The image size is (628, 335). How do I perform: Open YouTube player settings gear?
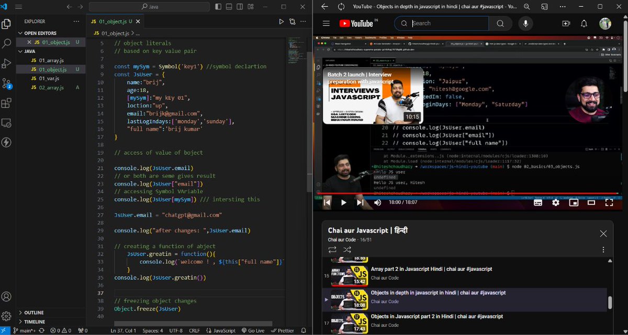[556, 203]
